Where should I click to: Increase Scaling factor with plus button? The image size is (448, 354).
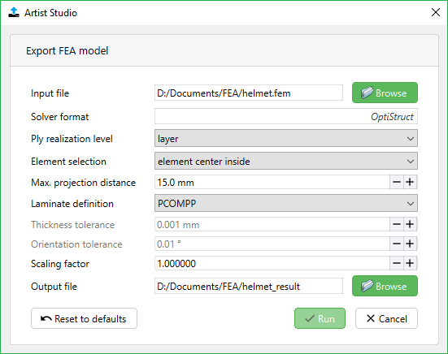[411, 263]
